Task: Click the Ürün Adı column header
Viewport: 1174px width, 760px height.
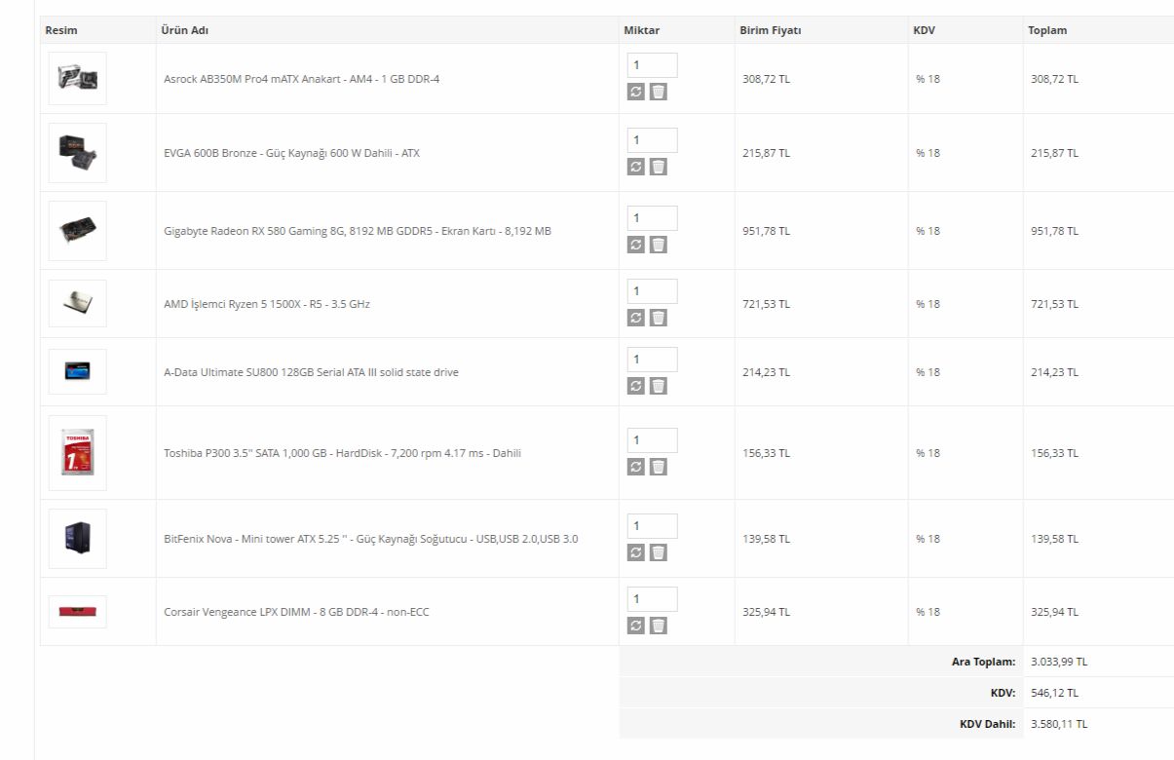Action: click(x=184, y=30)
